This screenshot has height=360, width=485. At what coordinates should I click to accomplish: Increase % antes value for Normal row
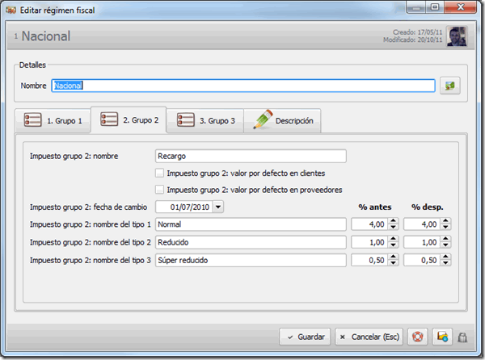click(x=393, y=221)
